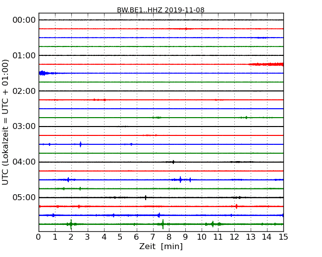Click the x-axis tick label 13

pyautogui.click(x=251, y=237)
